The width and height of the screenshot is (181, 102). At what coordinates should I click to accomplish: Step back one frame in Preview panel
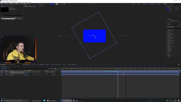pyautogui.click(x=172, y=21)
